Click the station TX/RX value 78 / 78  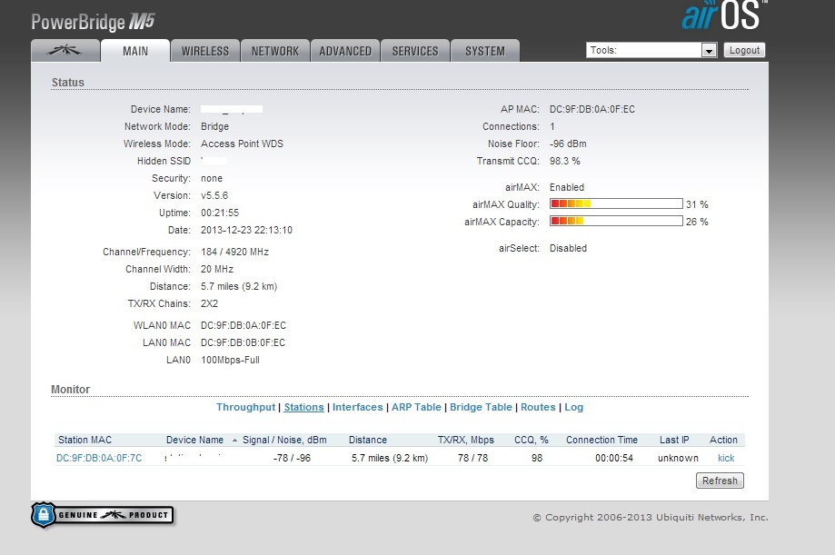click(x=472, y=458)
